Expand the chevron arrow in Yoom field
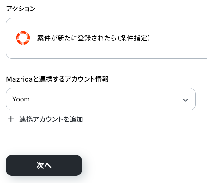The height and width of the screenshot is (183, 207). [x=186, y=100]
